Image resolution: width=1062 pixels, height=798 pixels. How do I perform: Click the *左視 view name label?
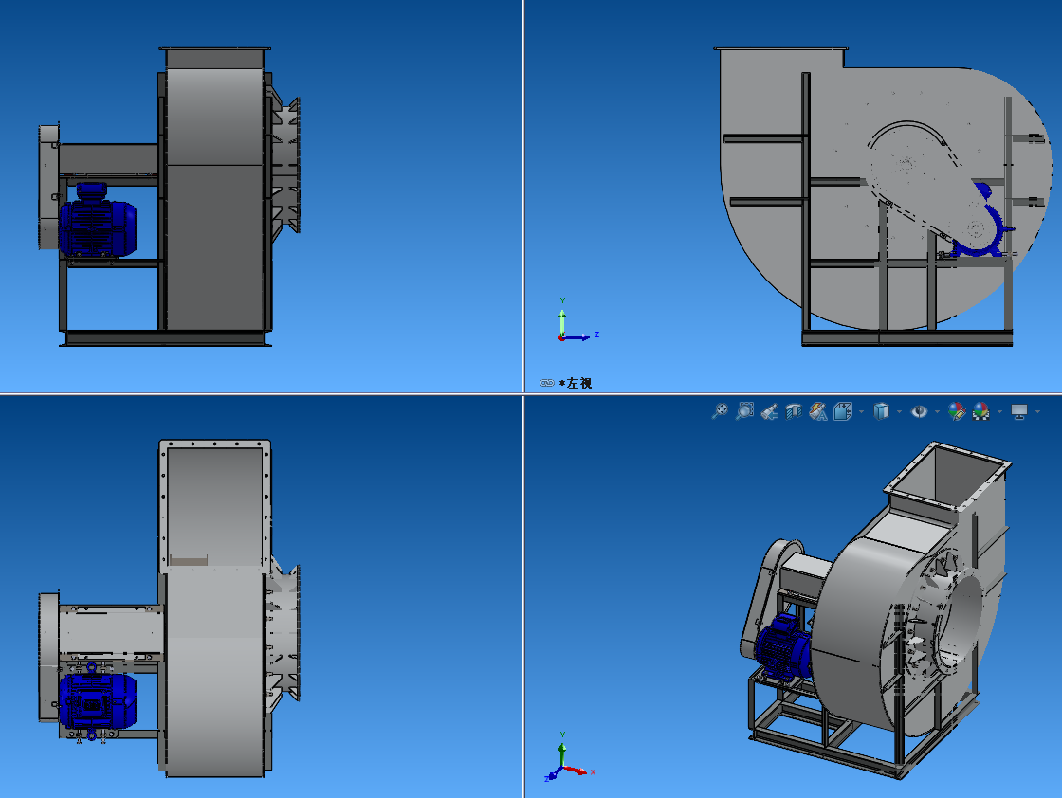click(576, 383)
